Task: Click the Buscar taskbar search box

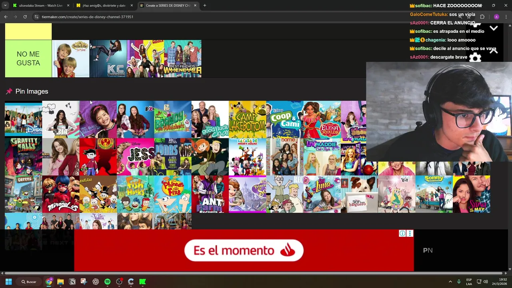Action: tap(29, 282)
